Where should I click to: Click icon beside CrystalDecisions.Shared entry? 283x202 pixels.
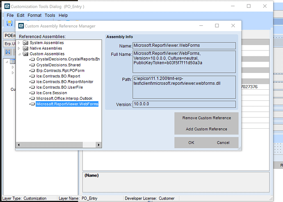32,65
